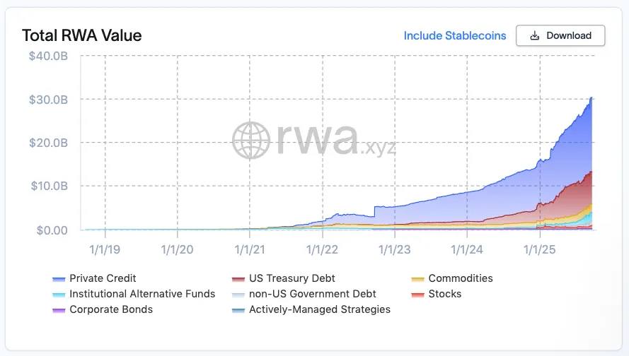This screenshot has width=629, height=356.
Task: Click the chart peak near $30.0B
Action: tap(592, 97)
